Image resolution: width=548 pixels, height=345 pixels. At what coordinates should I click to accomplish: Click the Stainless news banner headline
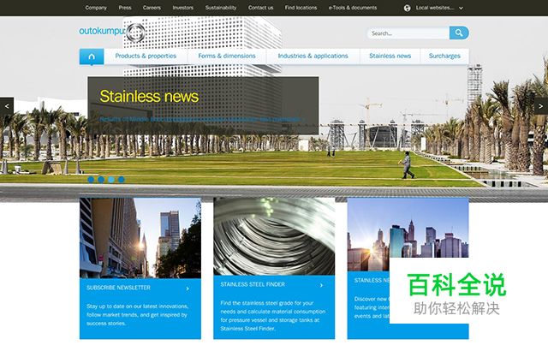point(149,97)
